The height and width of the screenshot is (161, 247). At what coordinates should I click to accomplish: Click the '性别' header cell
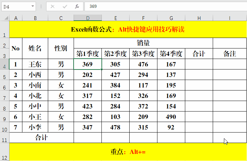tap(61, 48)
